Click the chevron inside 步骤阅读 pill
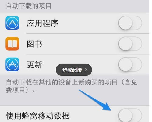The image size is (152, 122). (x=86, y=70)
